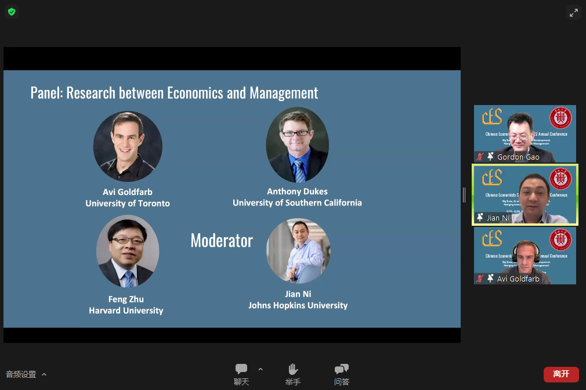Enter full screen with the expand-arrows icon
The height and width of the screenshot is (390, 586).
[x=573, y=12]
